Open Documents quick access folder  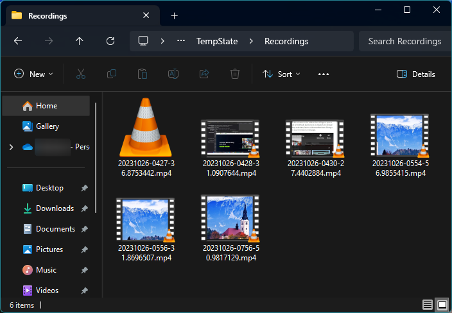tap(49, 228)
